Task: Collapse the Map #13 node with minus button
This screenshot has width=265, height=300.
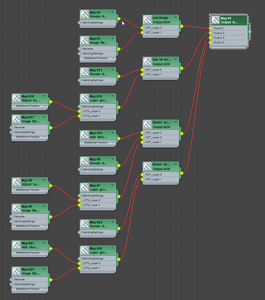Action: 113,70
